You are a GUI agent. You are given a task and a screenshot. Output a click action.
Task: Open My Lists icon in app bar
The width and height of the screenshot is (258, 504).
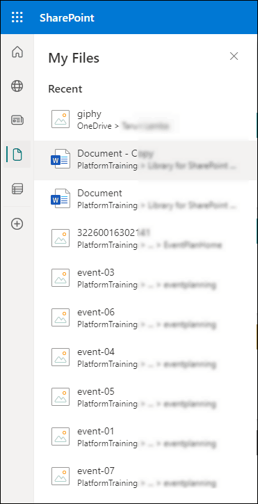point(17,189)
